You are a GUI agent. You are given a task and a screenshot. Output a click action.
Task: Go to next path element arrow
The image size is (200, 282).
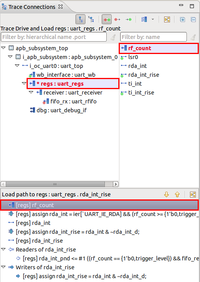coord(166,194)
